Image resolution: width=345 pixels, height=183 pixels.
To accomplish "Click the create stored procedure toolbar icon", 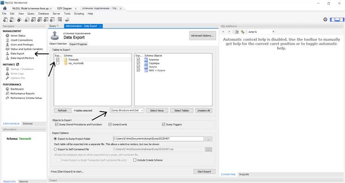I will point(46,20).
